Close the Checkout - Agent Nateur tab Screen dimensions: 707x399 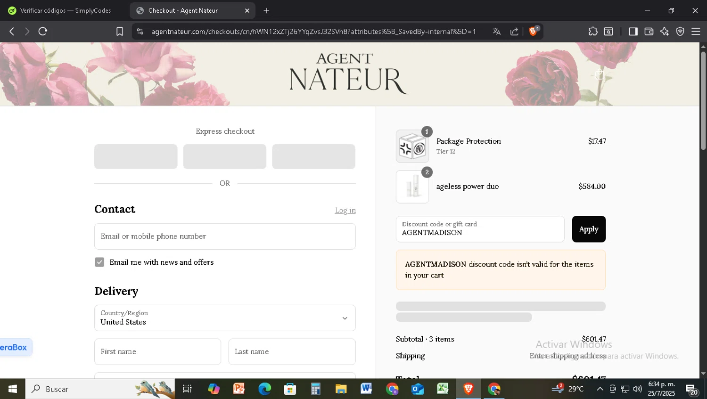click(x=247, y=10)
